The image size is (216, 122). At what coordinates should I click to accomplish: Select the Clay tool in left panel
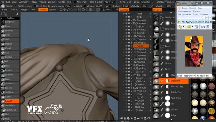[x=10, y=53]
